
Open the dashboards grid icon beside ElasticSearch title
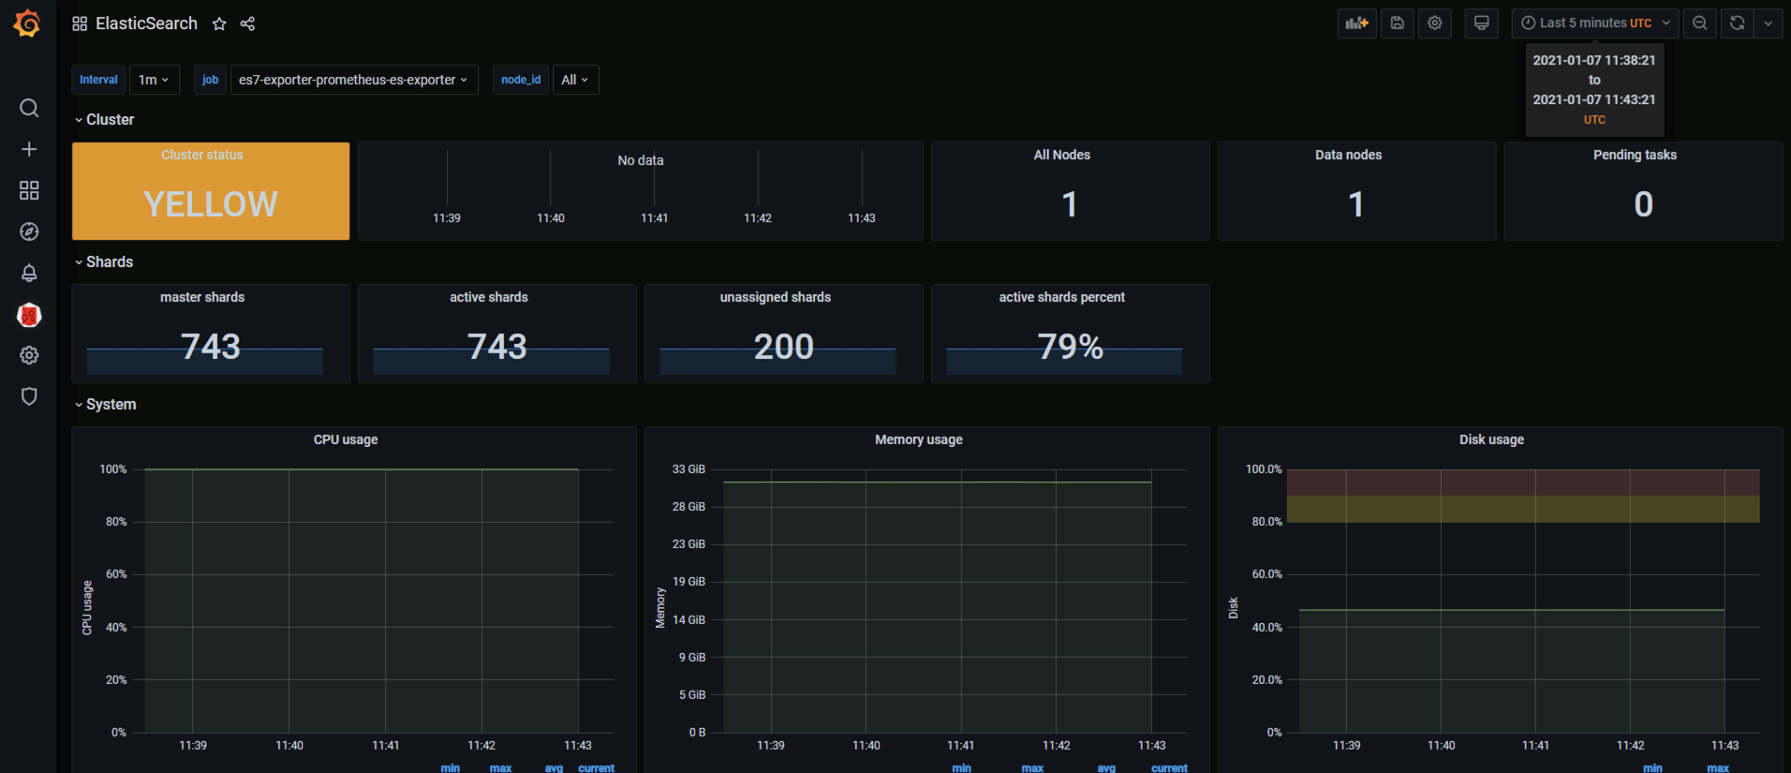[80, 23]
